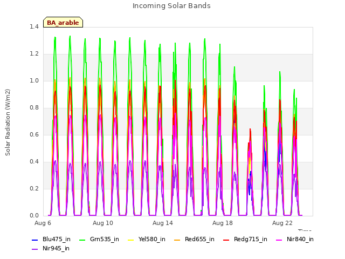Click the Yel580_in yellow legend swatch
The image size is (345, 259).
(x=130, y=240)
